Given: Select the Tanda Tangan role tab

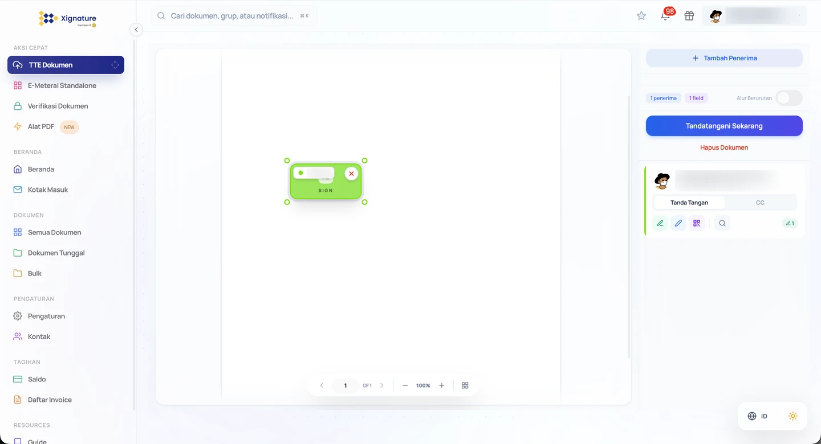Looking at the screenshot, I should [689, 203].
